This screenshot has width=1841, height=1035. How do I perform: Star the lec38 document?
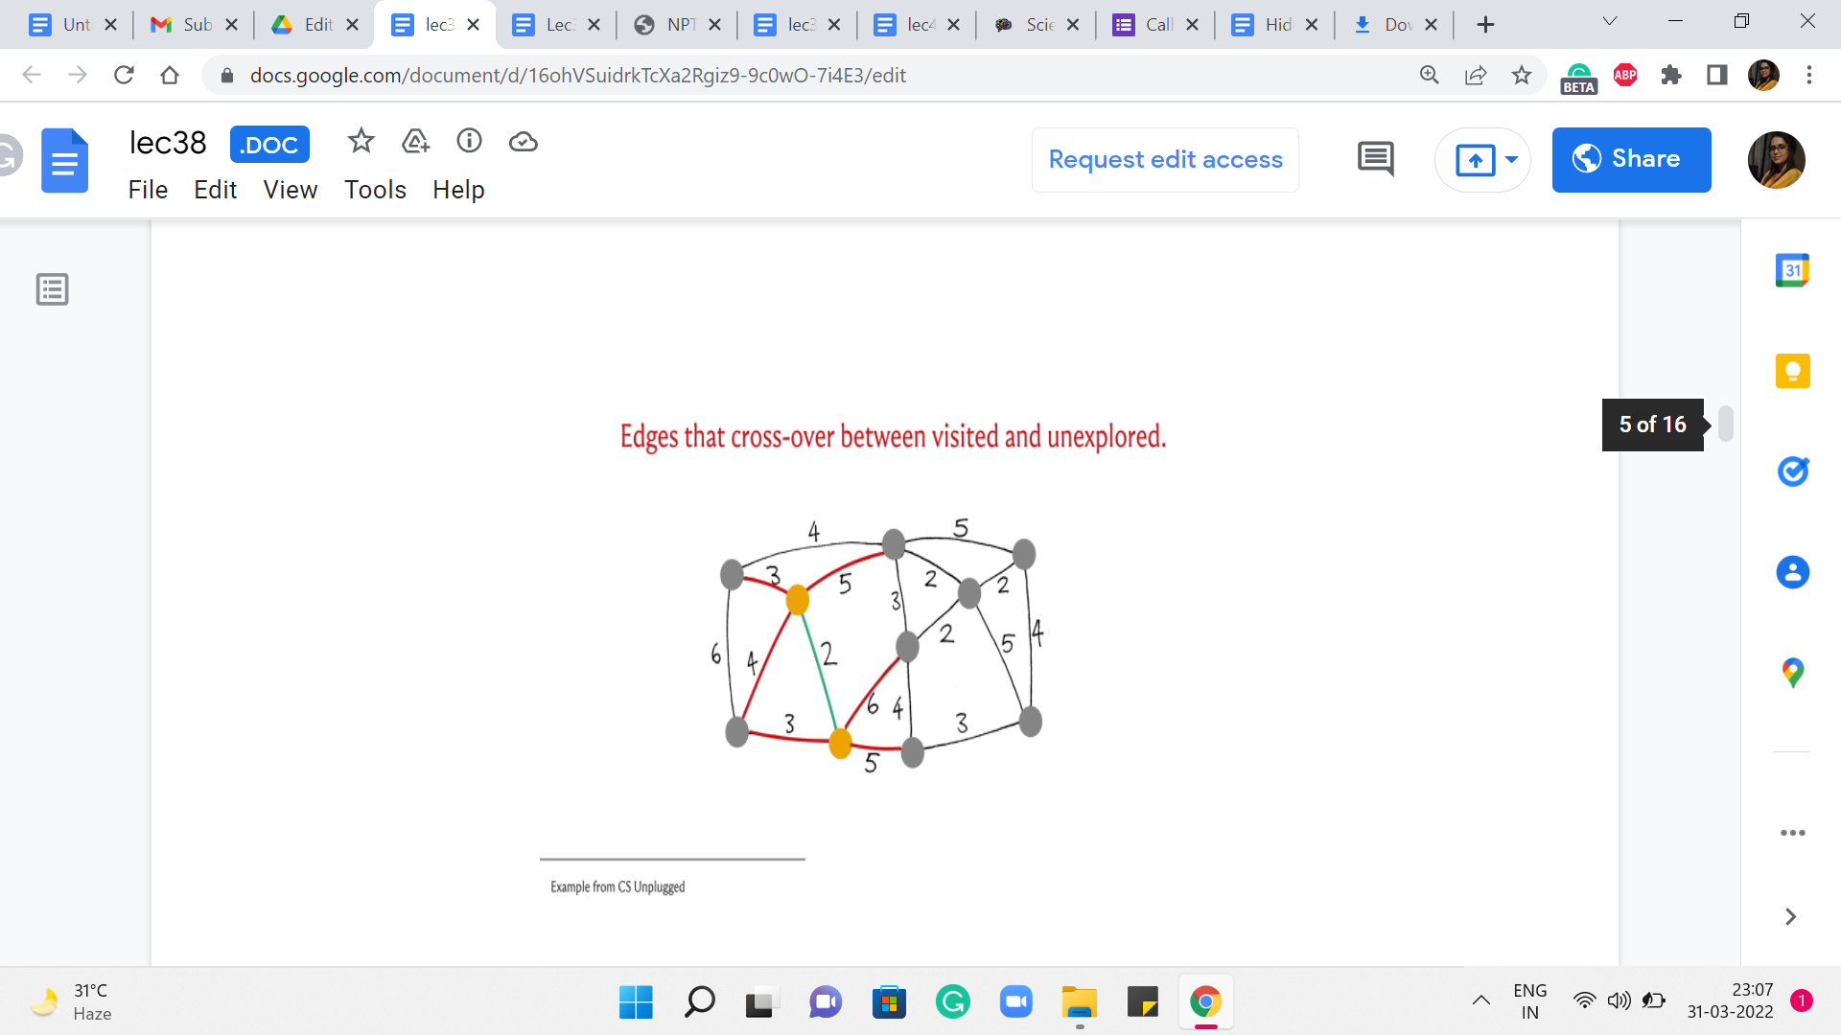click(x=361, y=142)
